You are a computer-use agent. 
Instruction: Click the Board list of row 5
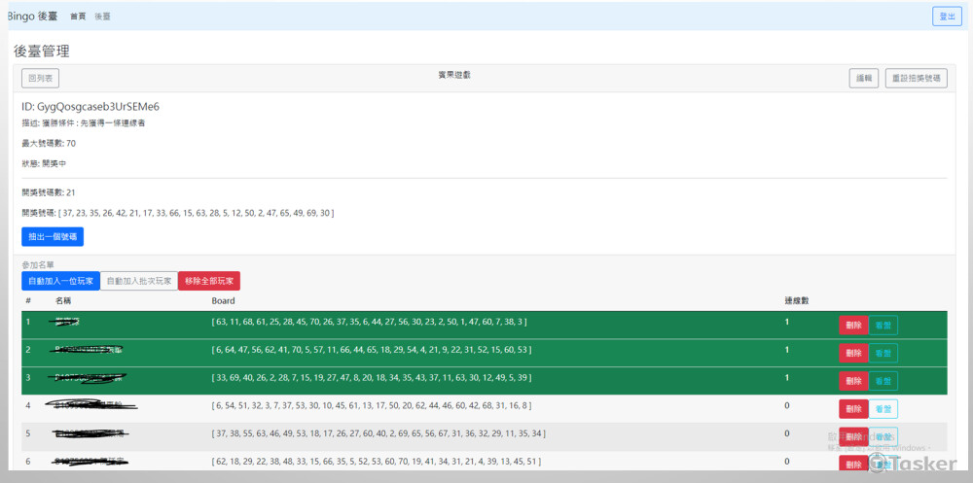[x=378, y=433]
